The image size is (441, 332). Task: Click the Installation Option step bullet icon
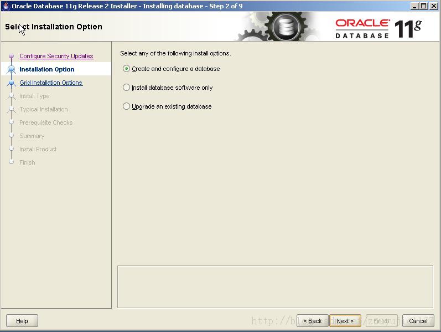pos(11,69)
